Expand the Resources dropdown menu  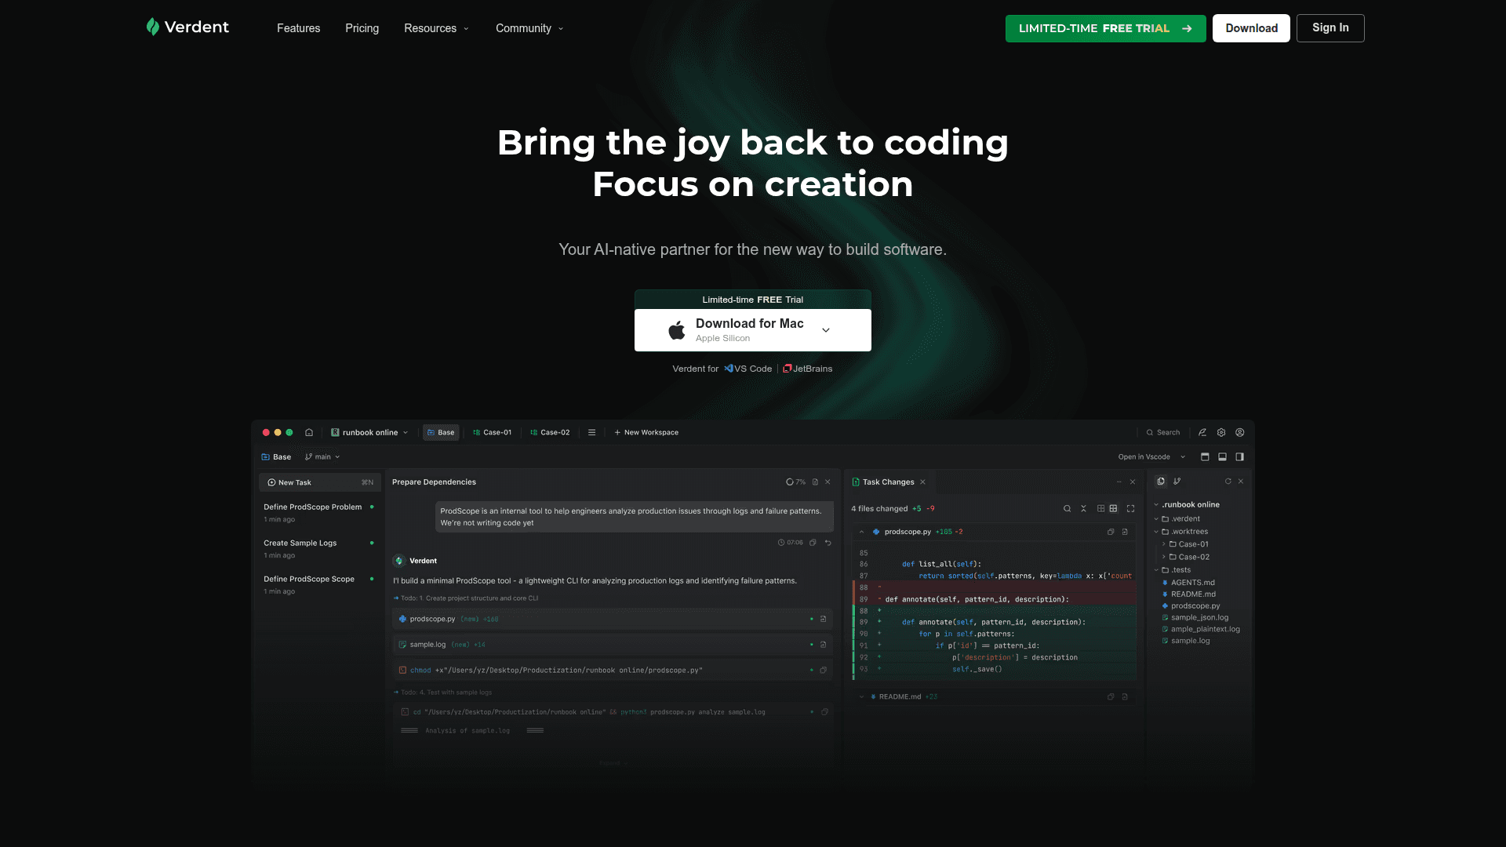coord(436,28)
